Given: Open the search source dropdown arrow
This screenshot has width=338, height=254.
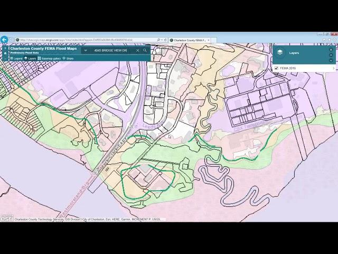Looking at the screenshot, I should [x=86, y=50].
